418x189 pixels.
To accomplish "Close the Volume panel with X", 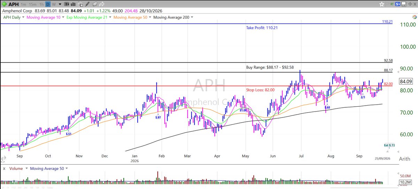I will tap(4, 168).
